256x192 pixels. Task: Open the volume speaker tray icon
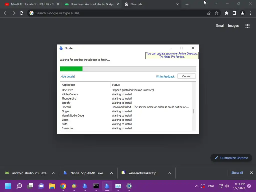(x=227, y=186)
